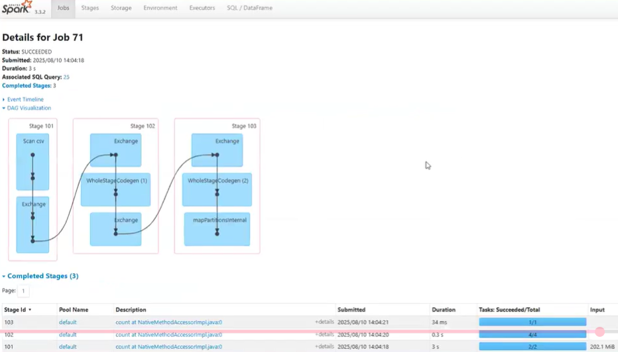Open the SQL / DataFrame tab
The image size is (618, 352).
pyautogui.click(x=249, y=8)
